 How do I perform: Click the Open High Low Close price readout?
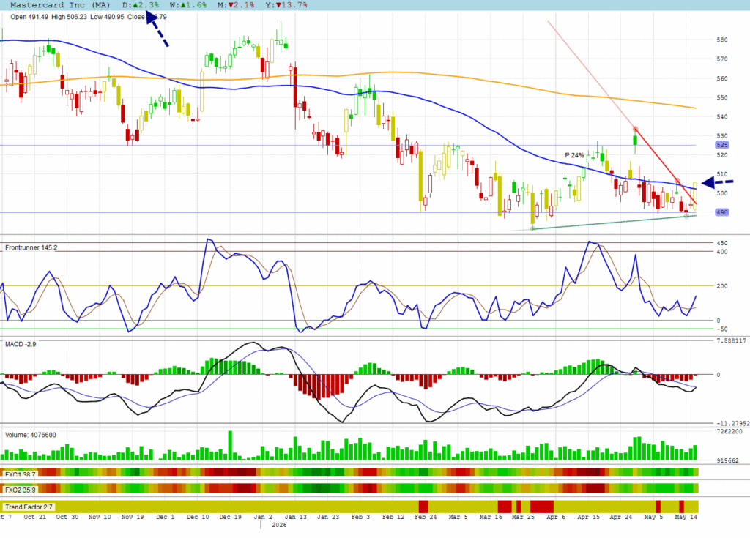pos(89,17)
